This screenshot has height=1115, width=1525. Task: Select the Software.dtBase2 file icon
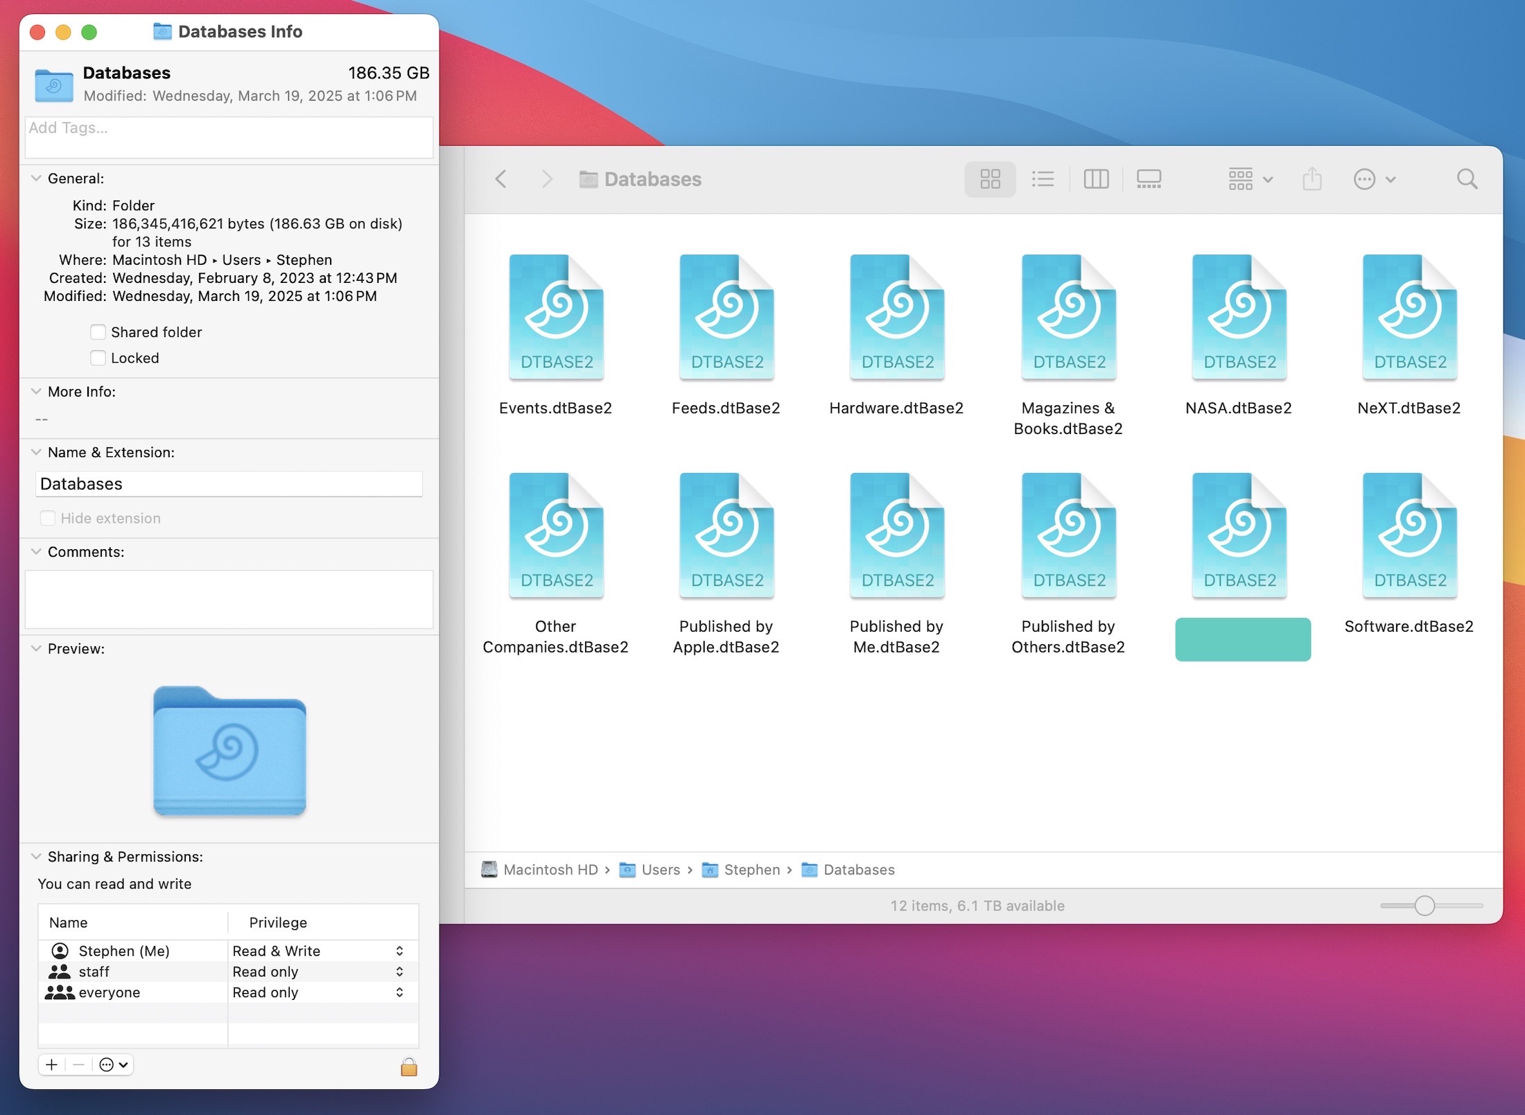pos(1409,535)
